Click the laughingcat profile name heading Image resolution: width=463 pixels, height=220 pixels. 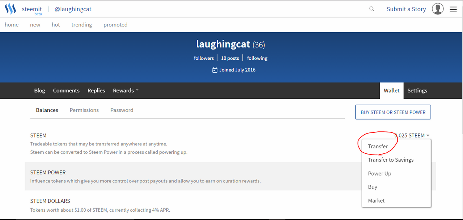[223, 44]
